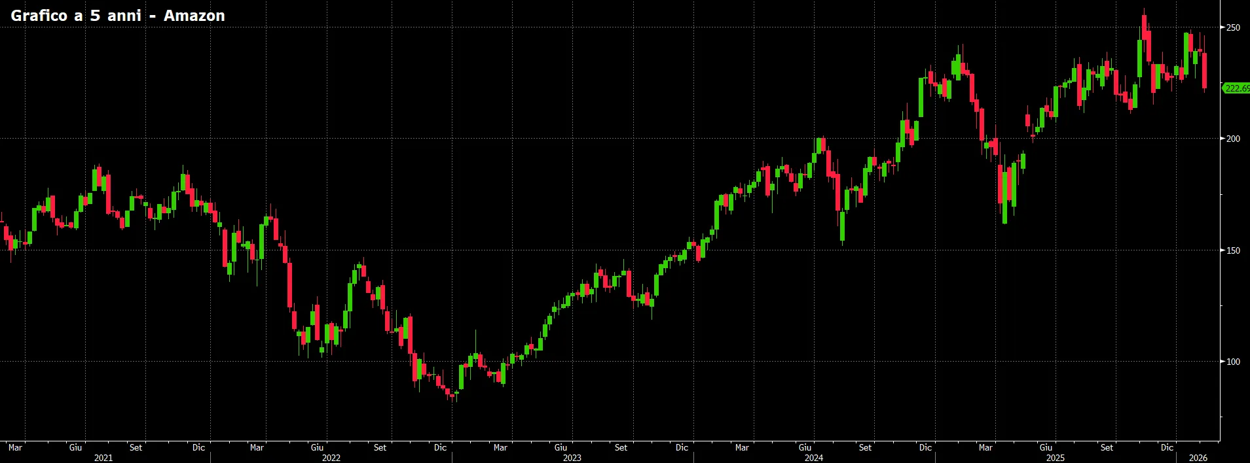This screenshot has height=463, width=1250.
Task: Click the 2023 year label on time axis
Action: pyautogui.click(x=572, y=458)
